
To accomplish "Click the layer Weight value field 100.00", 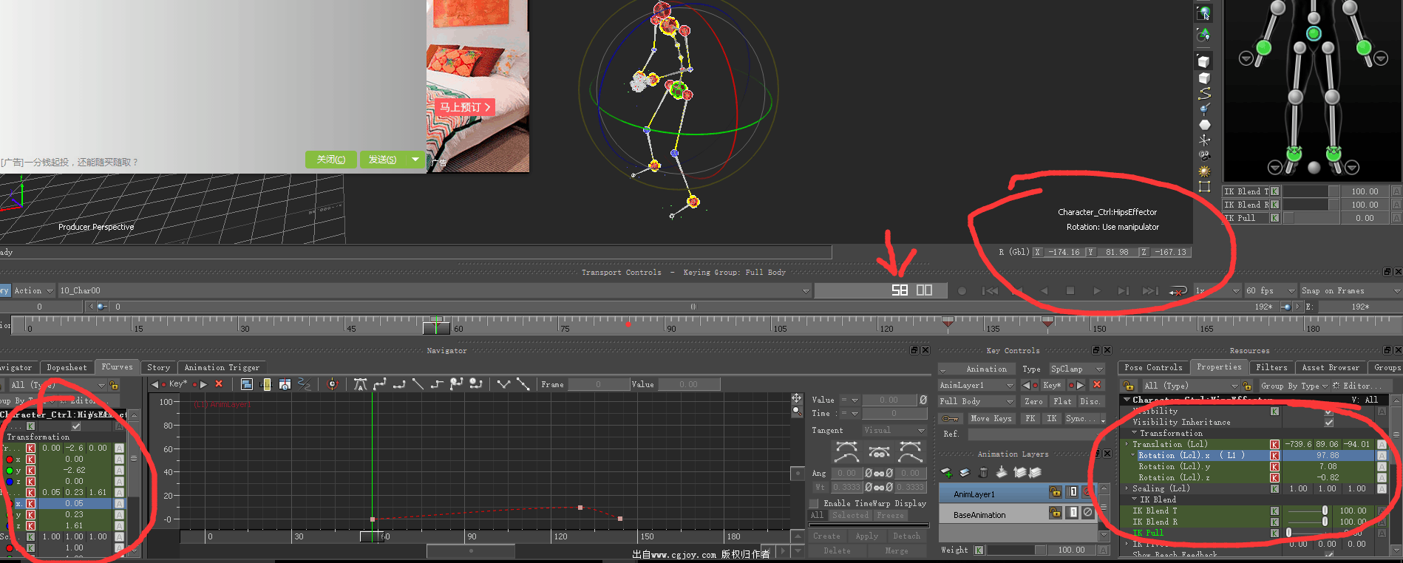I will [1070, 550].
